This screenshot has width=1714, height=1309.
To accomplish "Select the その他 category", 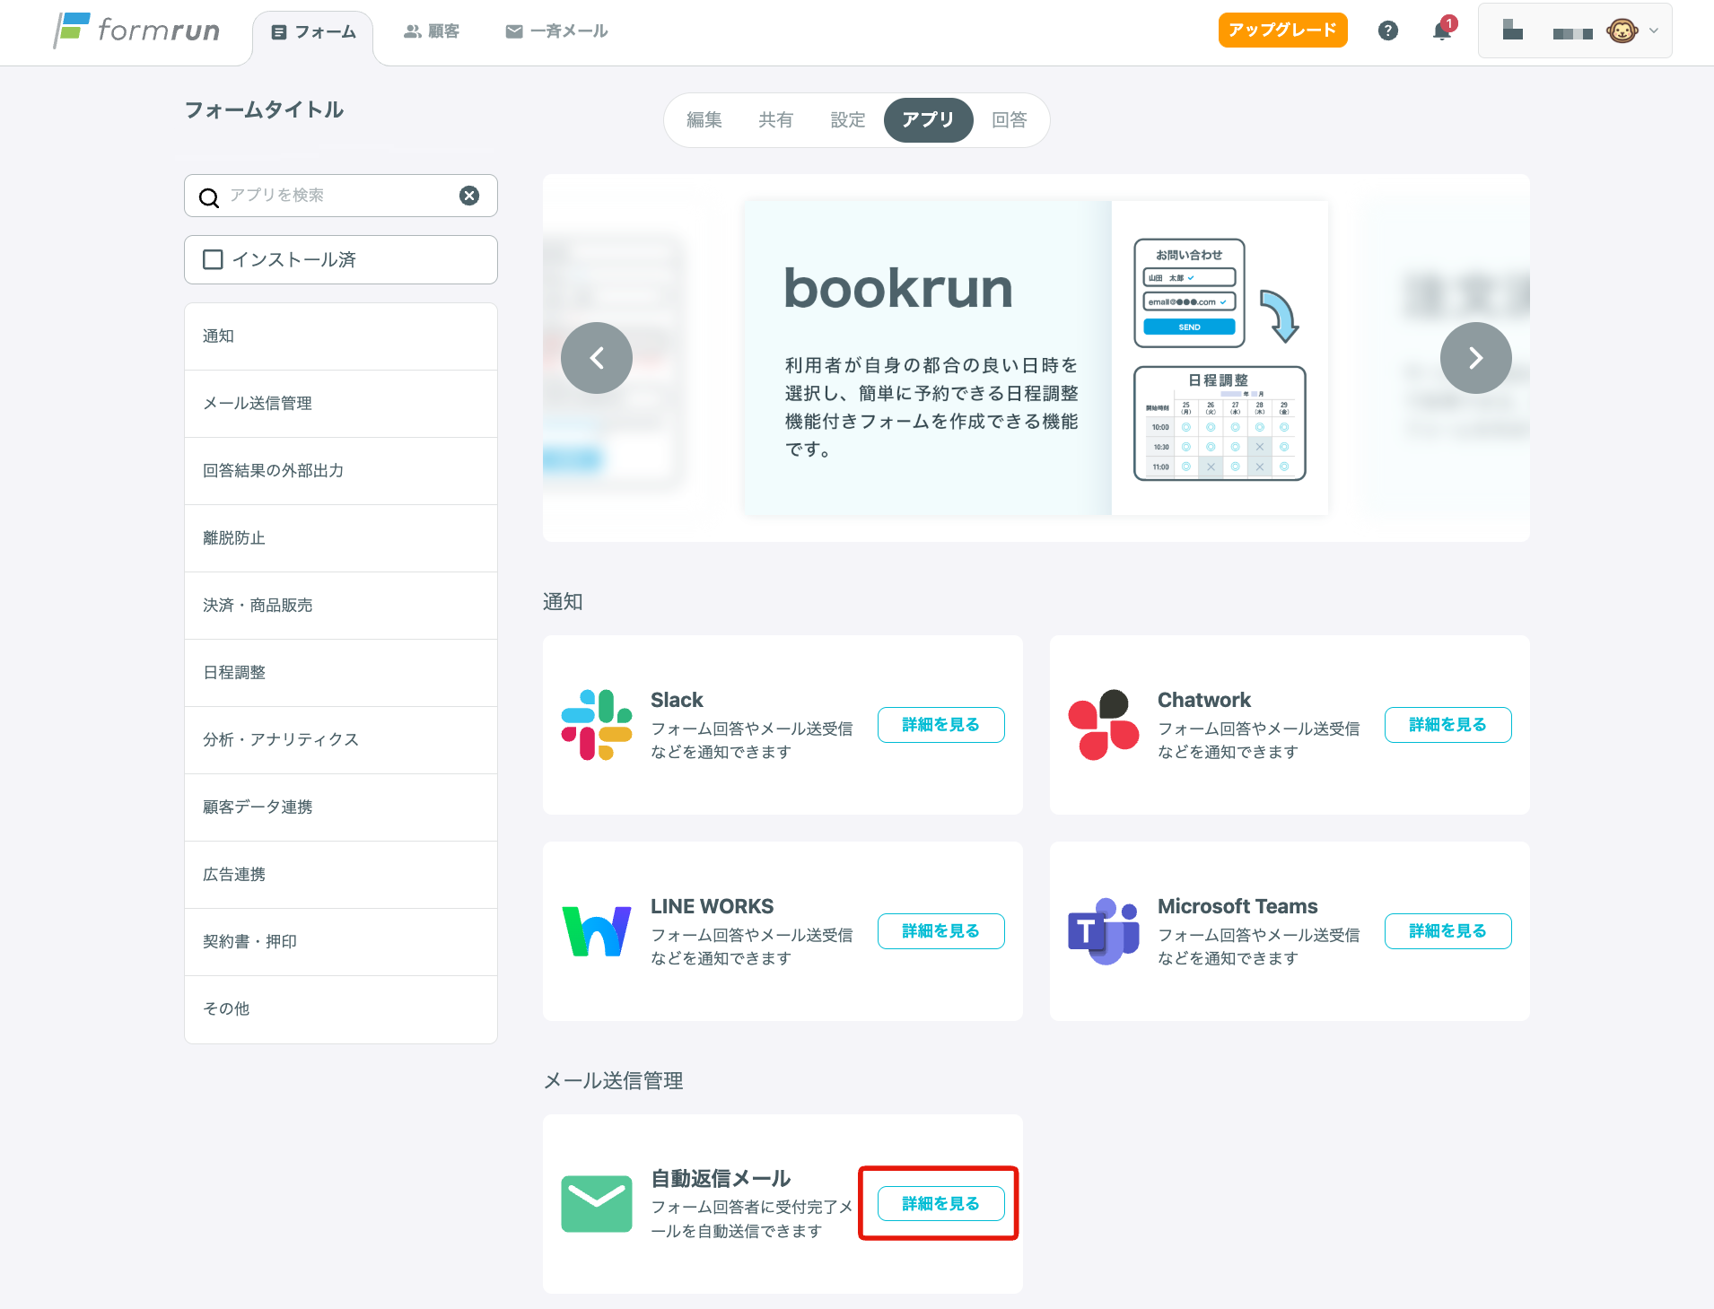I will pos(341,1009).
